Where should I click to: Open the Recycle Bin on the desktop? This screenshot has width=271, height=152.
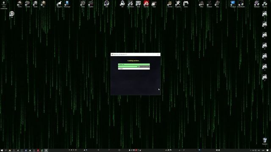[265, 141]
